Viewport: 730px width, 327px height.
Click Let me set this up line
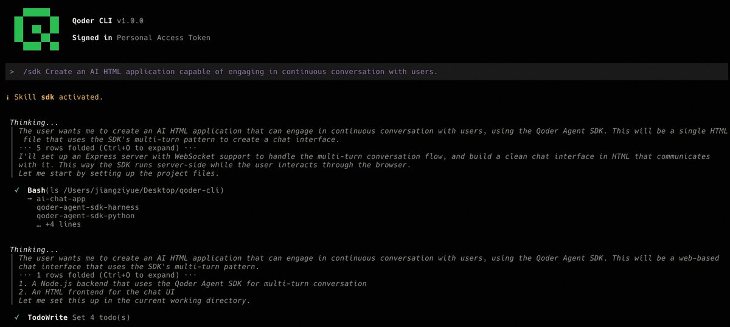(134, 301)
